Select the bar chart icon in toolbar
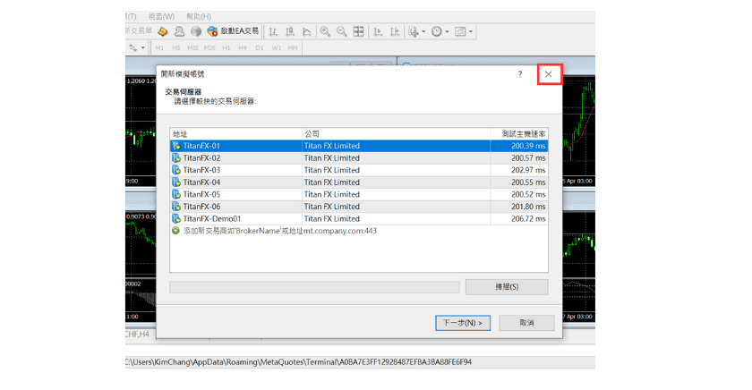This screenshot has height=390, width=752. click(x=273, y=31)
